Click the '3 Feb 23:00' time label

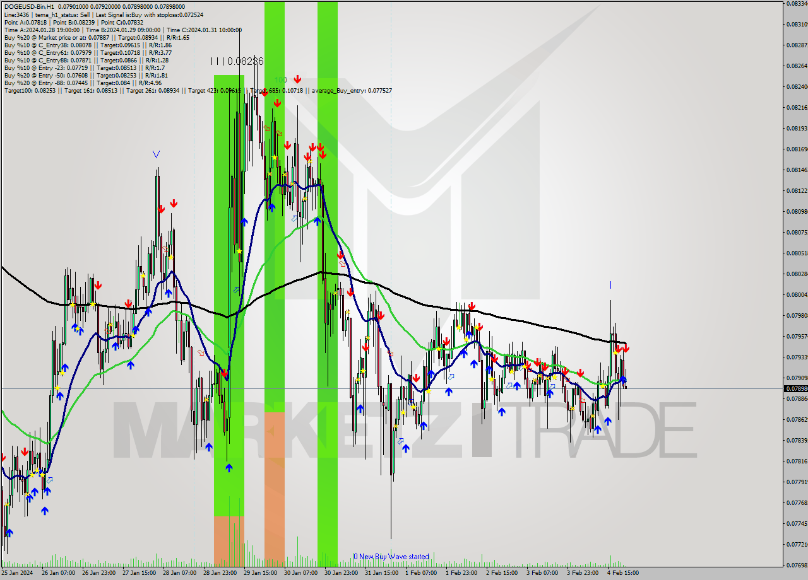582,573
